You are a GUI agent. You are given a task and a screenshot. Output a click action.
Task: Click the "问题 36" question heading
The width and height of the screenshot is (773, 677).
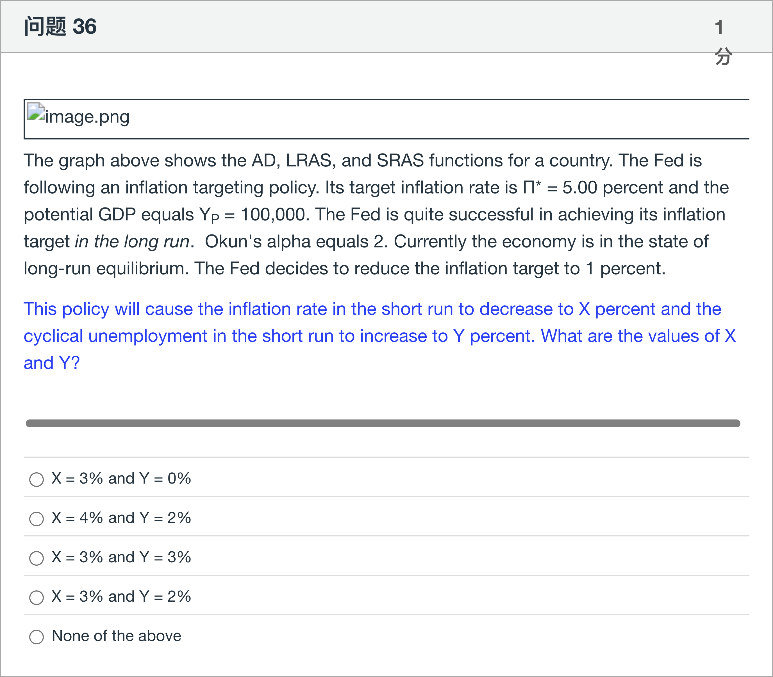60,26
